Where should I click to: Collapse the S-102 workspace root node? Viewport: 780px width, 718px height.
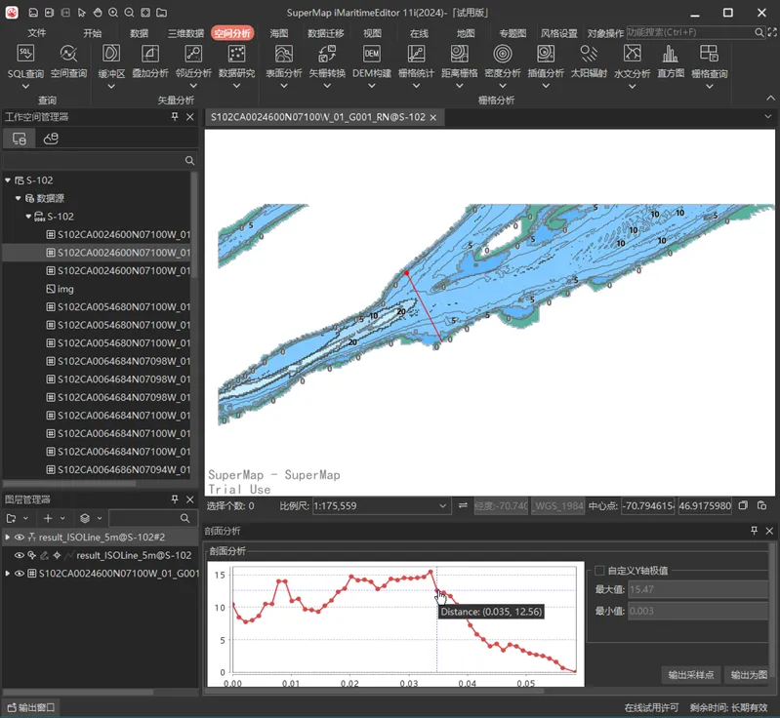coord(8,180)
